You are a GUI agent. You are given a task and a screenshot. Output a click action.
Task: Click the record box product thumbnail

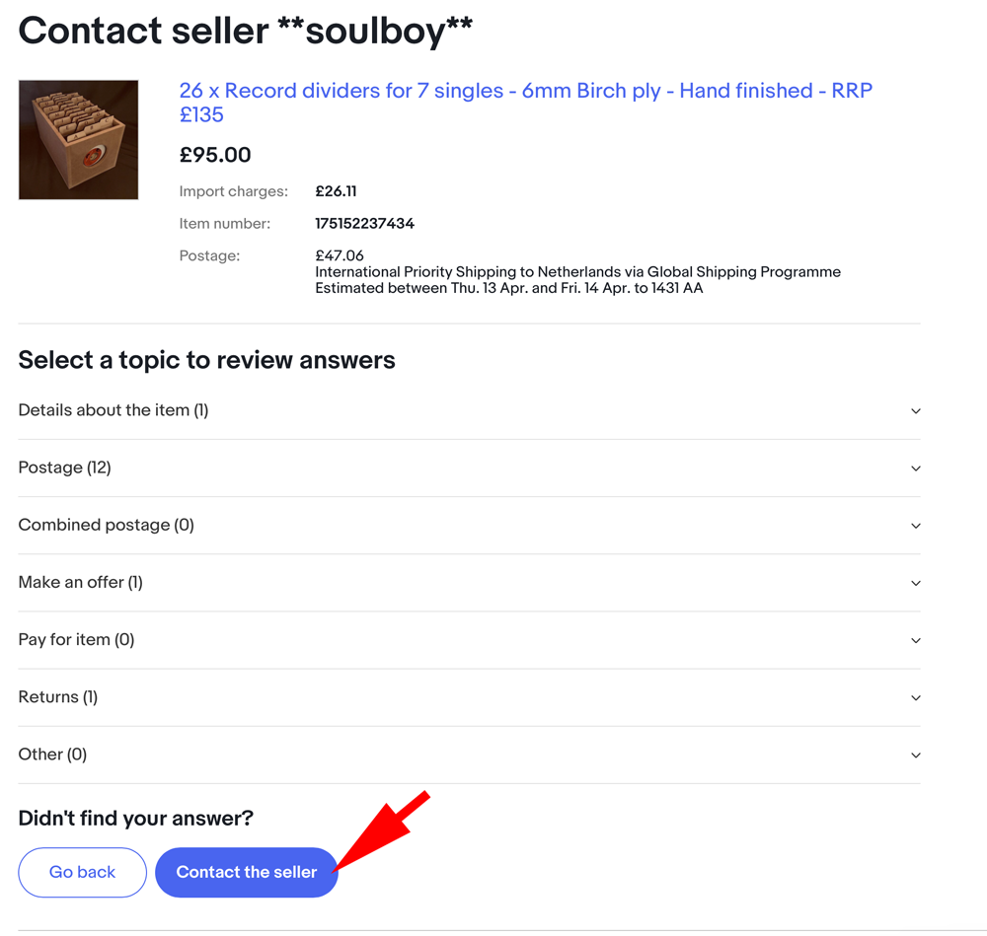click(x=79, y=140)
